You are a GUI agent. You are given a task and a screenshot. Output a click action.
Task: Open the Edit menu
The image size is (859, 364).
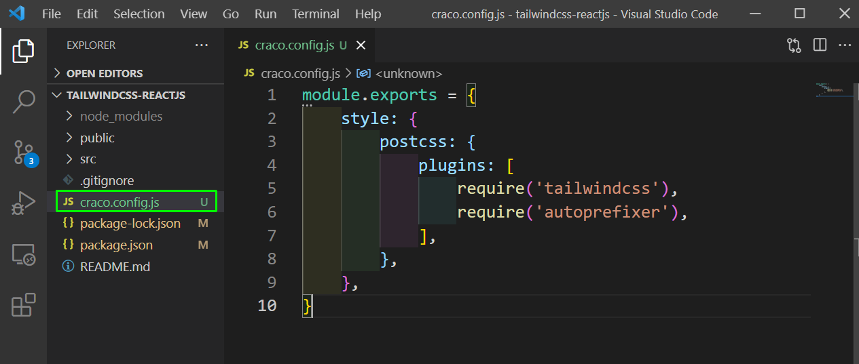click(87, 14)
